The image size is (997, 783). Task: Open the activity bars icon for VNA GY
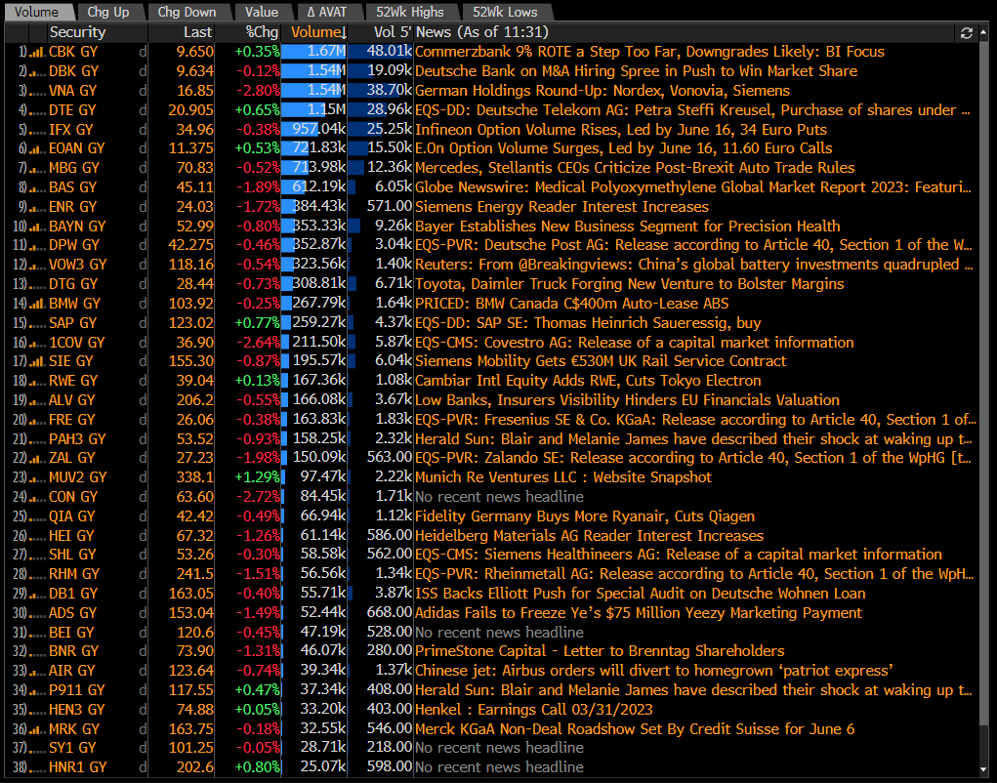tap(37, 91)
